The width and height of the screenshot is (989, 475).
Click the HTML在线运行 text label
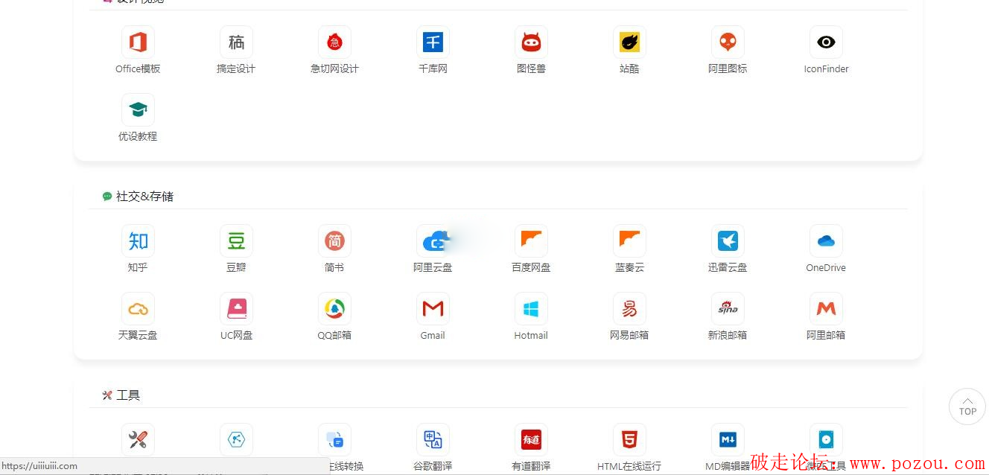(629, 466)
